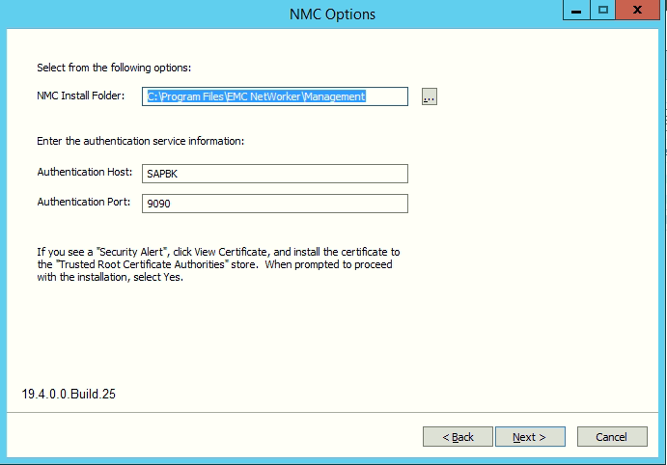Click the 'Authentication Host:' label
The image size is (667, 465).
84,172
